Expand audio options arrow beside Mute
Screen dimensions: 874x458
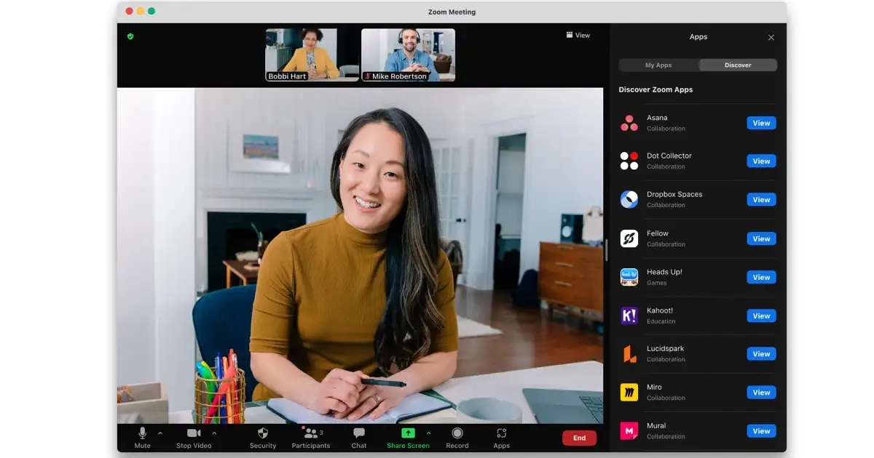pos(160,433)
